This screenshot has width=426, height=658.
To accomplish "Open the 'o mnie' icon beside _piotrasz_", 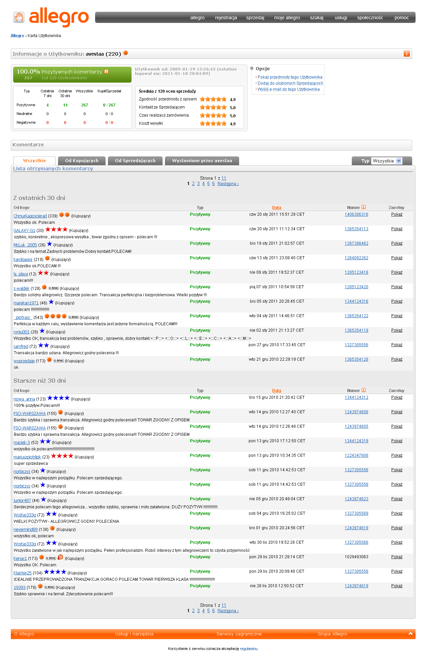I will click(x=73, y=317).
